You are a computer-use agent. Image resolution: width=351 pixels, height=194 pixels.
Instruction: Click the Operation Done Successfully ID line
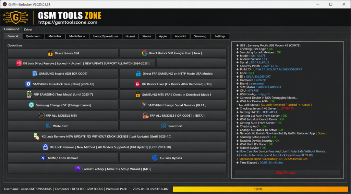point(272,159)
